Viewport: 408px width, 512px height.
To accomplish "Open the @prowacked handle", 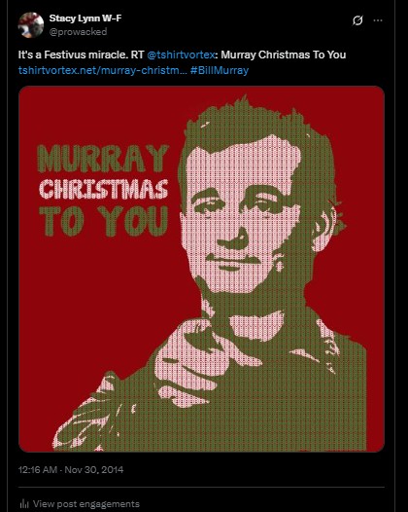I will pyautogui.click(x=78, y=32).
